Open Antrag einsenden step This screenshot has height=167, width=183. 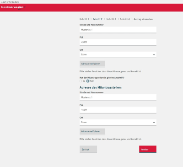point(143,19)
